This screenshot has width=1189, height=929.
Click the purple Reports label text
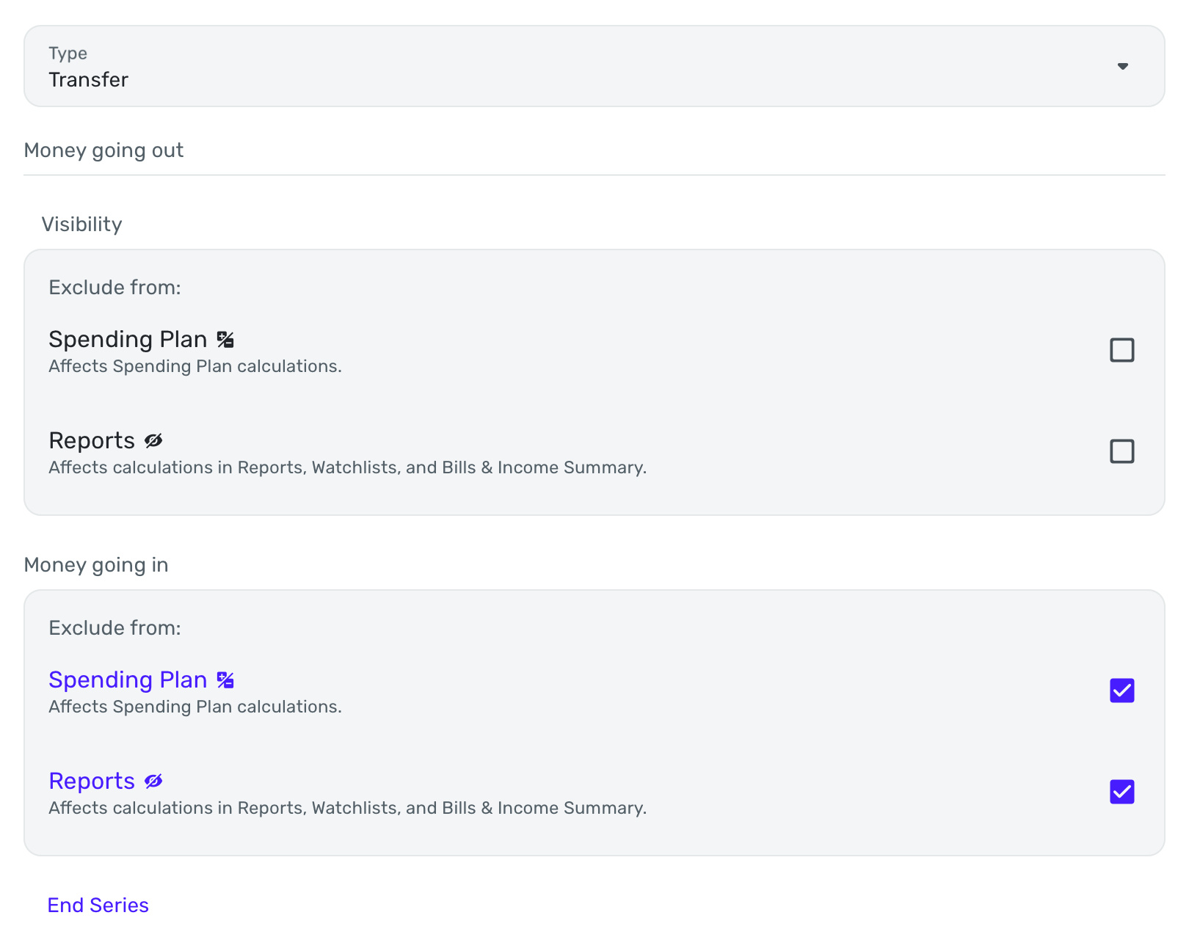(x=92, y=782)
